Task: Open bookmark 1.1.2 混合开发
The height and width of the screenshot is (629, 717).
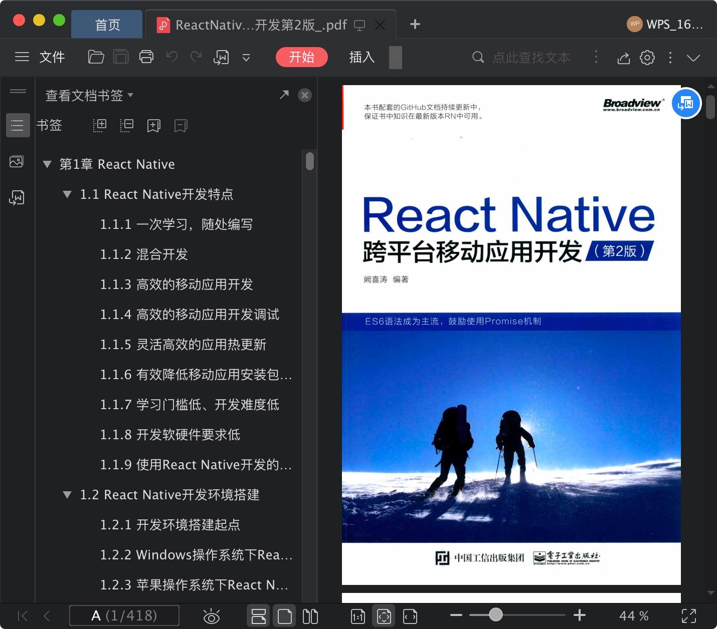Action: click(144, 254)
